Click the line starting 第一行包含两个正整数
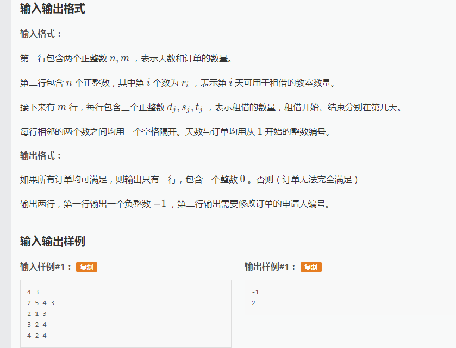The image size is (456, 348). (127, 59)
